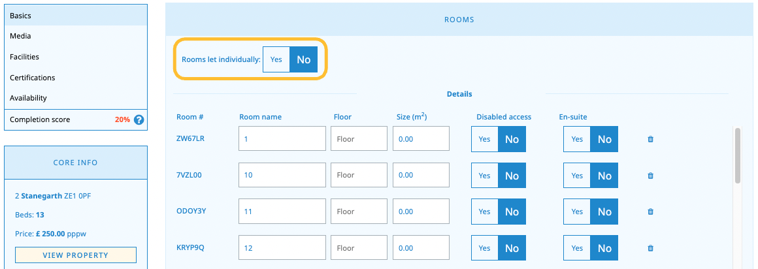Viewport: 758px width, 269px height.
Task: Click the Size field for room ODOY3Y
Action: click(421, 212)
